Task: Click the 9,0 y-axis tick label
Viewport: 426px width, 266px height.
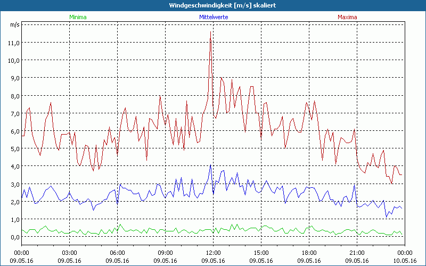Action: (x=15, y=78)
